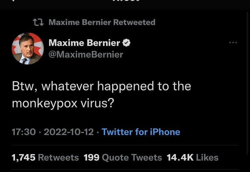Click the word "Retweeted" in the top label
250x172 pixels.
(134, 22)
